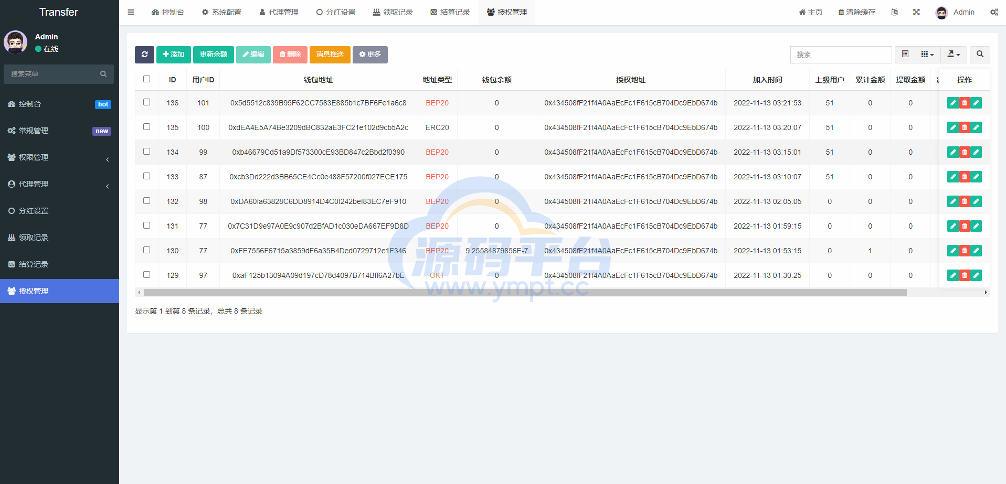Image resolution: width=1006 pixels, height=484 pixels.
Task: Open the 控制台 tab in top navigation
Action: pyautogui.click(x=168, y=12)
